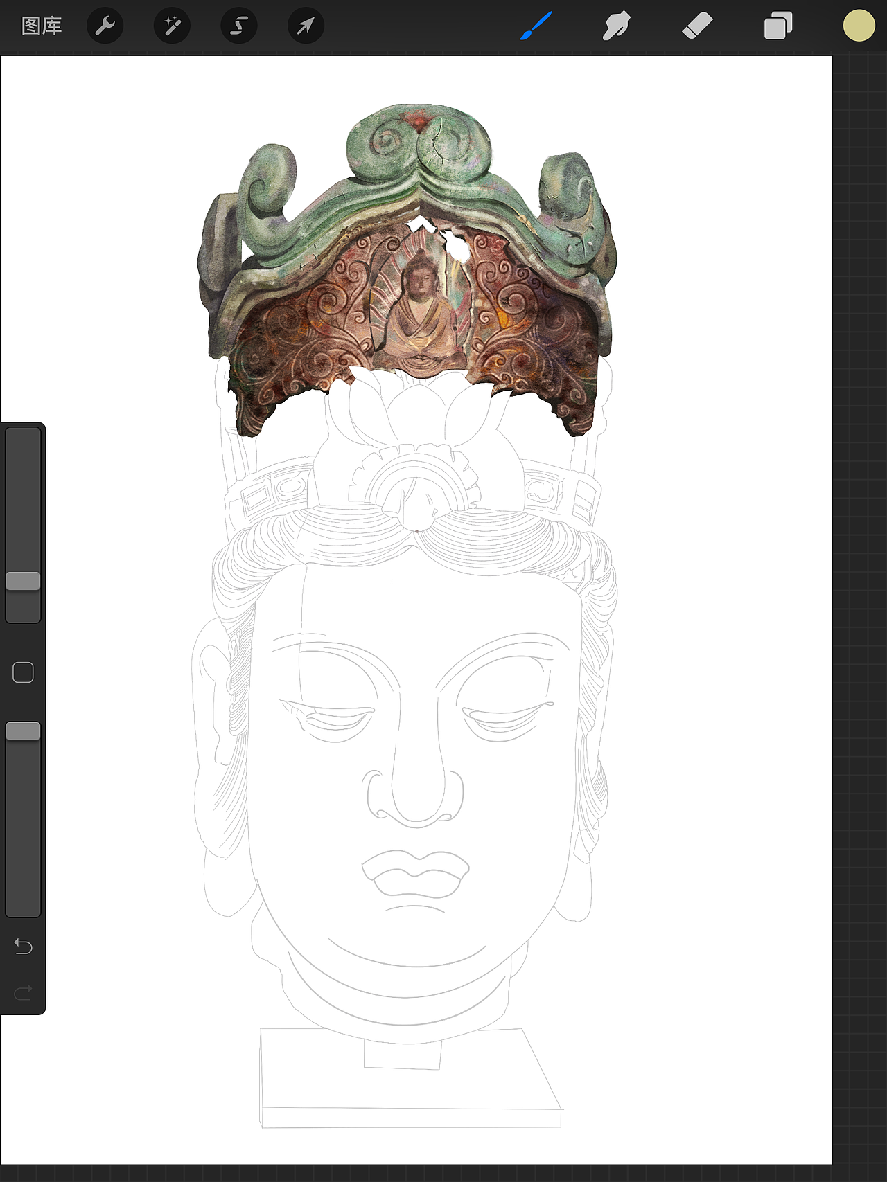Tap the square modify button in sidebar
The image size is (887, 1182).
(23, 672)
